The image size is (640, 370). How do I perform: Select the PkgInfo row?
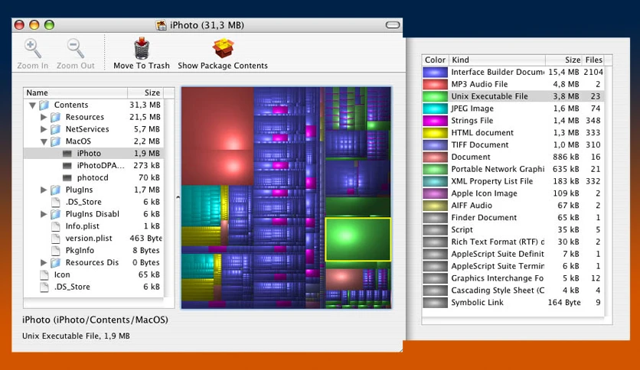pos(93,251)
